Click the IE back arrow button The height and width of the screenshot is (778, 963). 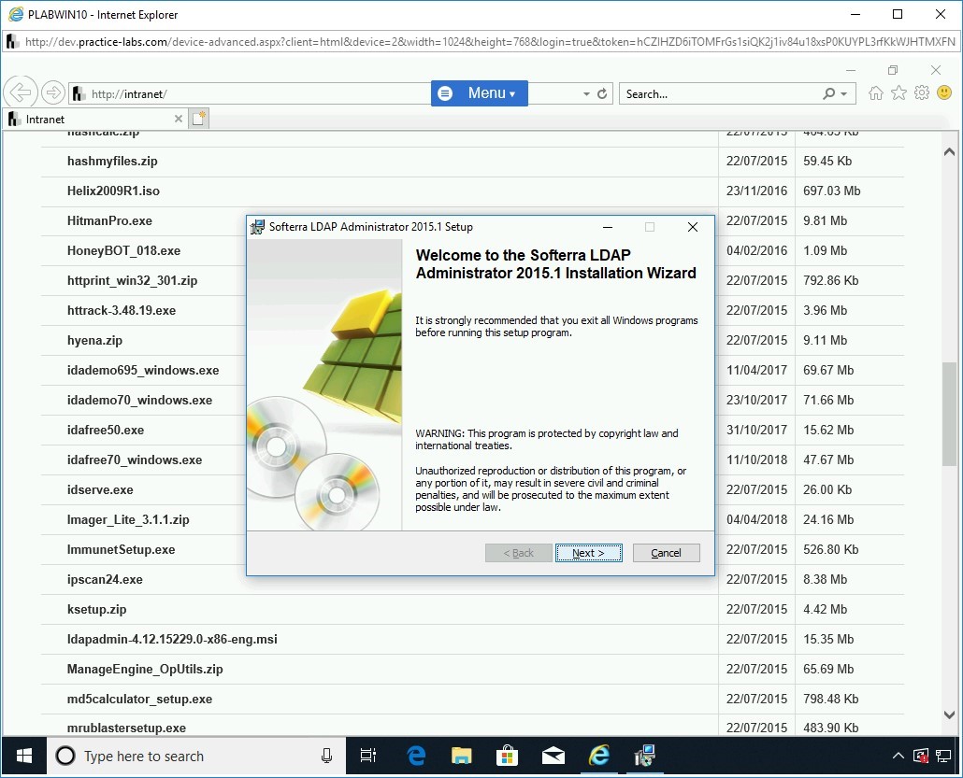(x=20, y=92)
